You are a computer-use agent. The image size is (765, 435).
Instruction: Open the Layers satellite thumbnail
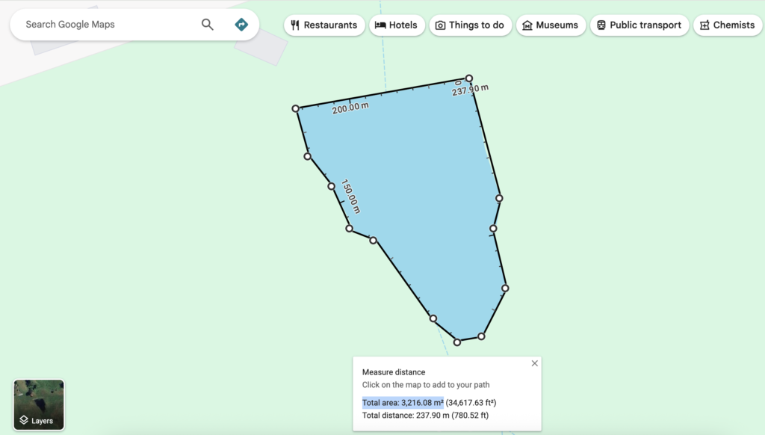pyautogui.click(x=39, y=404)
